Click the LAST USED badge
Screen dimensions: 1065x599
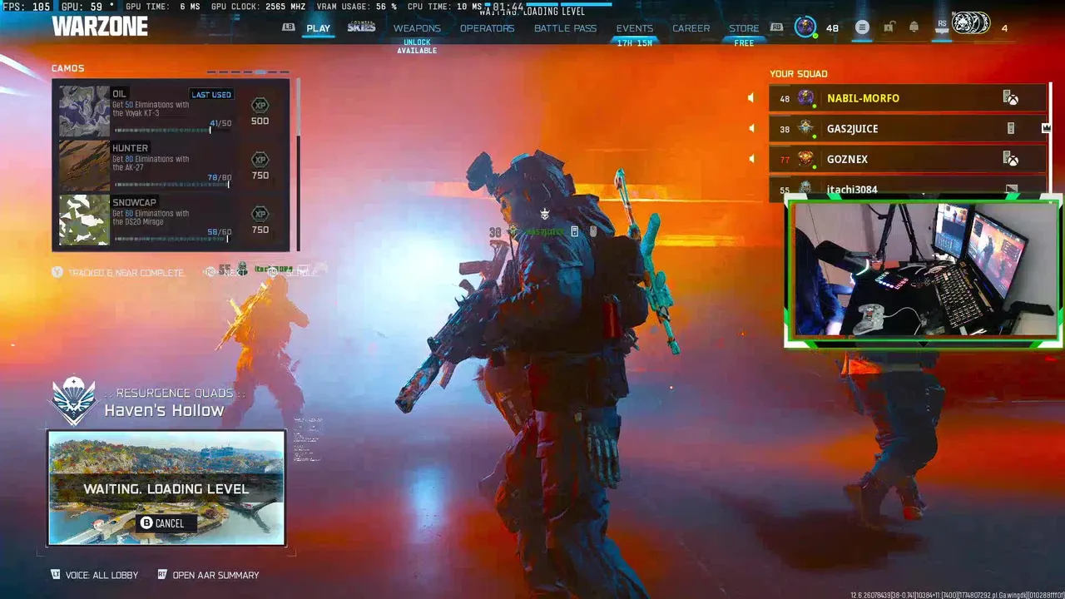click(x=211, y=95)
